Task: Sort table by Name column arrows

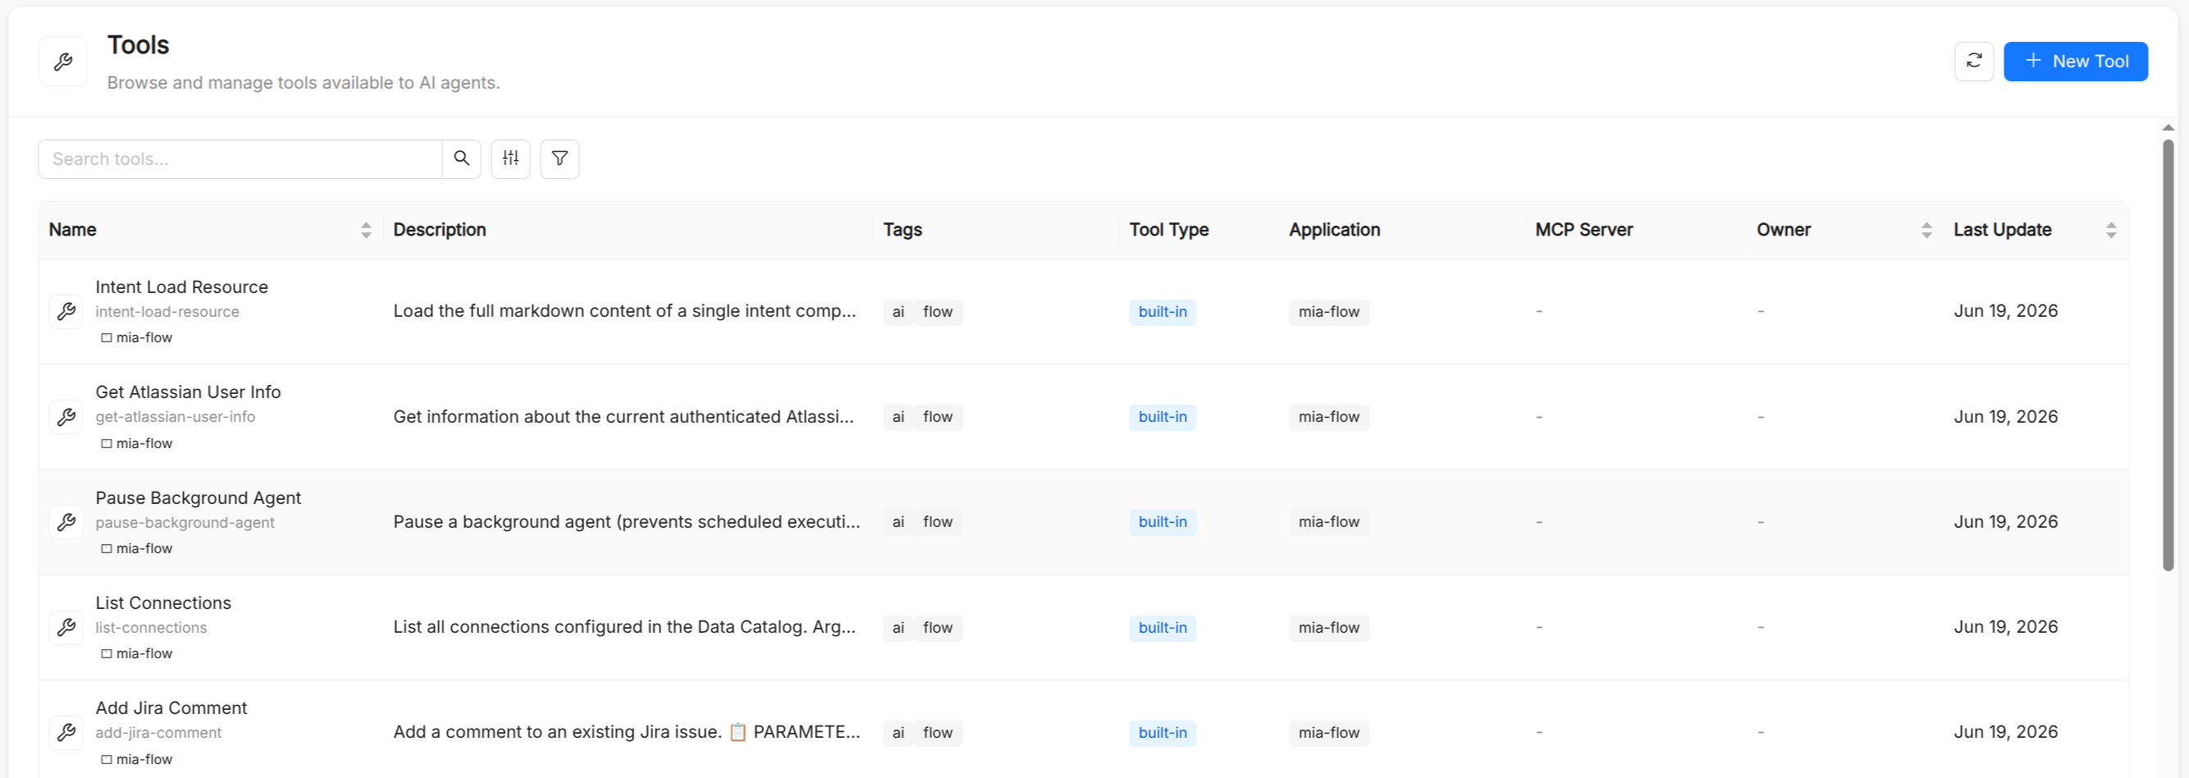Action: 365,230
